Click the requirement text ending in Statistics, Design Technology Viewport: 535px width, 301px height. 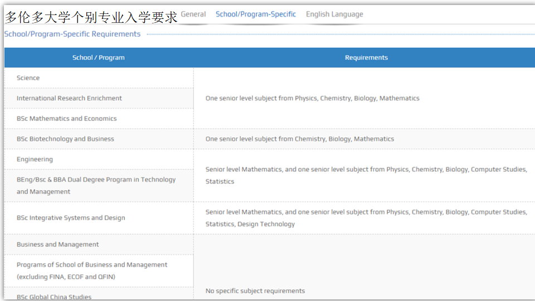(x=366, y=218)
